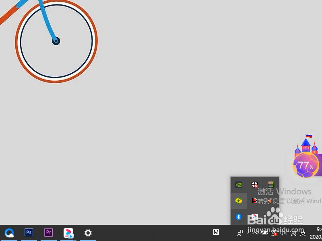Open Settings gear on the taskbar
322x241 pixels.
pos(88,233)
